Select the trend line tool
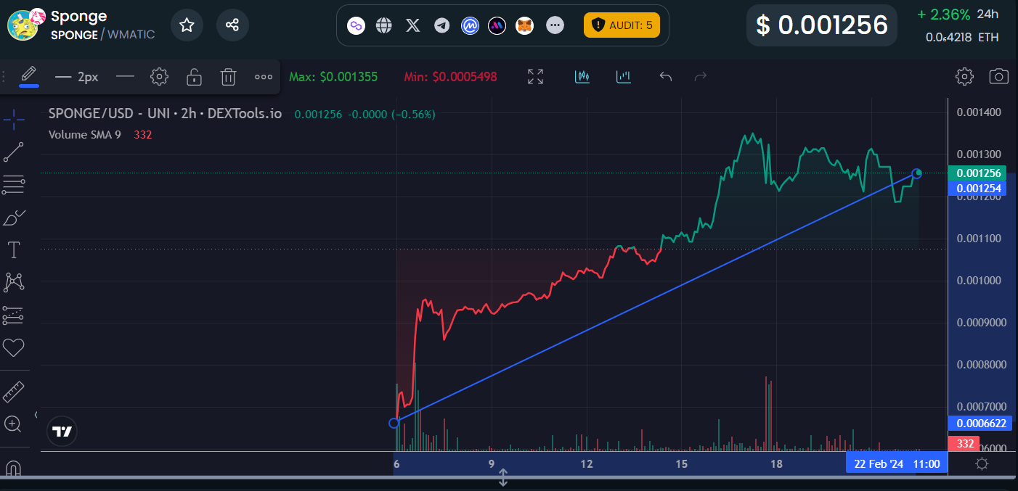Viewport: 1018px width, 491px height. point(13,152)
